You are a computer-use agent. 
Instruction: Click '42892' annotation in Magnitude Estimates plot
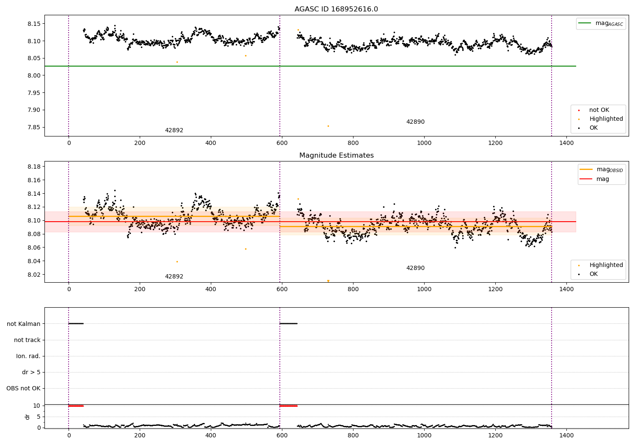click(x=174, y=277)
